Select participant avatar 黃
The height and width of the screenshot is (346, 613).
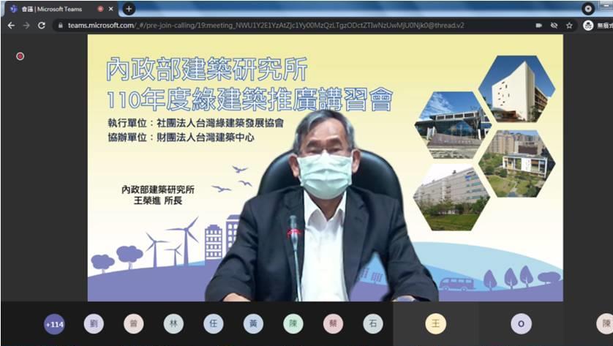[253, 324]
